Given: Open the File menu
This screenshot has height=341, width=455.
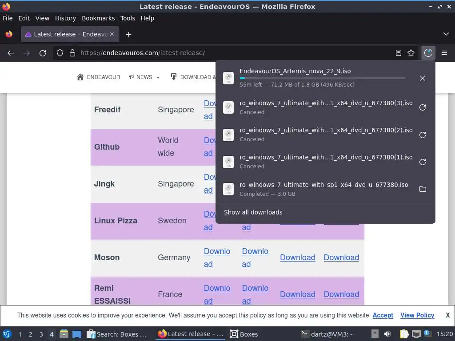Looking at the screenshot, I should tap(8, 18).
